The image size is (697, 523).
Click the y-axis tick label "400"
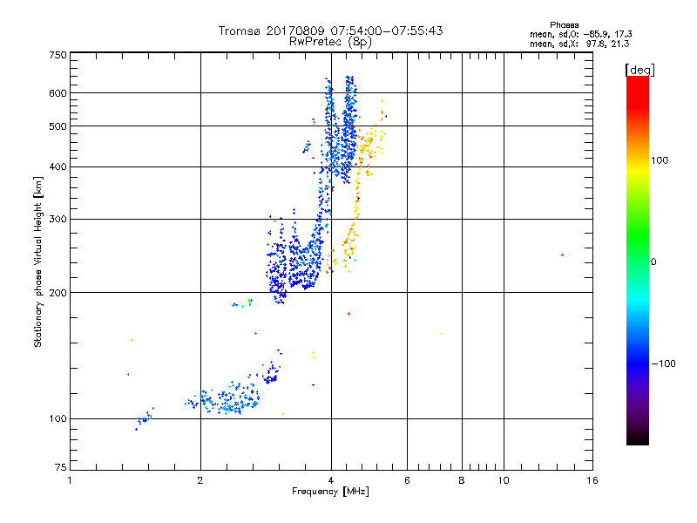pyautogui.click(x=58, y=167)
